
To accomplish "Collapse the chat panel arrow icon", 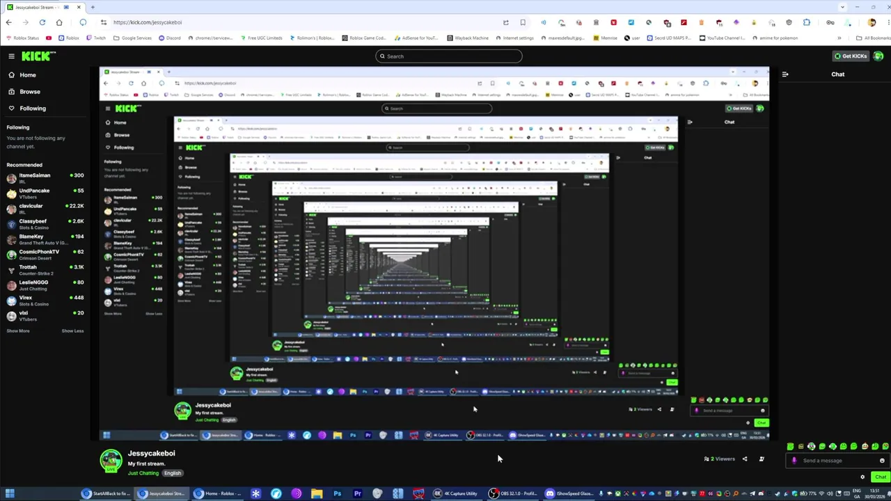I will coord(785,74).
